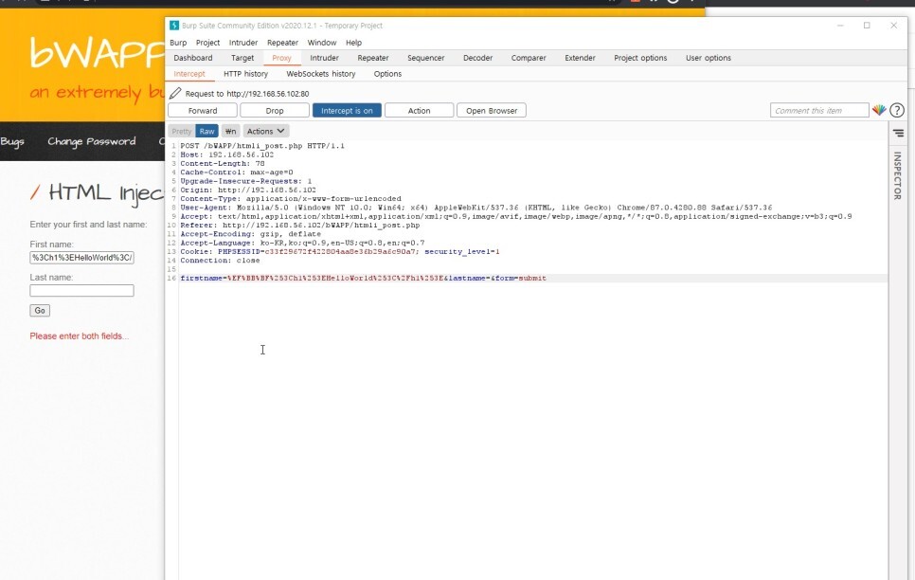
Task: Click the Go button in bWAPP page
Action: pos(40,310)
